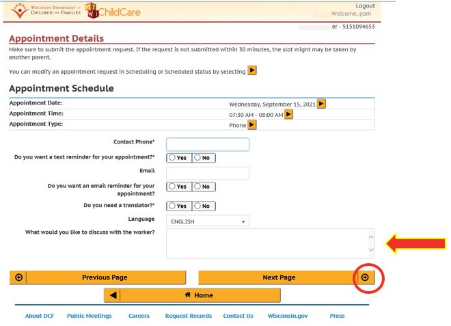Select Yes for needing a translator

pyautogui.click(x=178, y=206)
